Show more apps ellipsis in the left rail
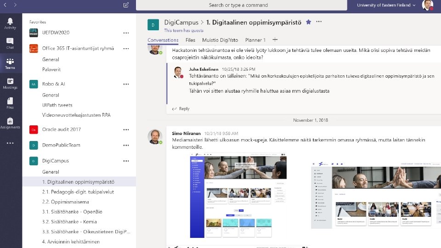The image size is (441, 248). pyautogui.click(x=10, y=143)
